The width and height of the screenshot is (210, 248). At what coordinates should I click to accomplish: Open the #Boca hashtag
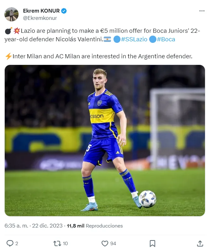[x=166, y=39]
